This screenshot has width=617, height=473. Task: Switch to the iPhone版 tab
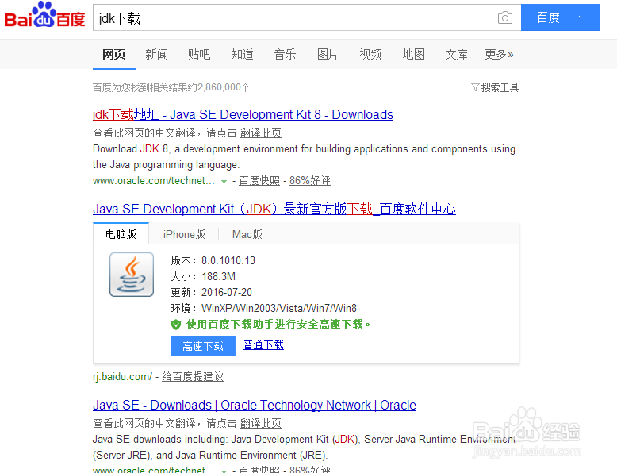pos(184,234)
